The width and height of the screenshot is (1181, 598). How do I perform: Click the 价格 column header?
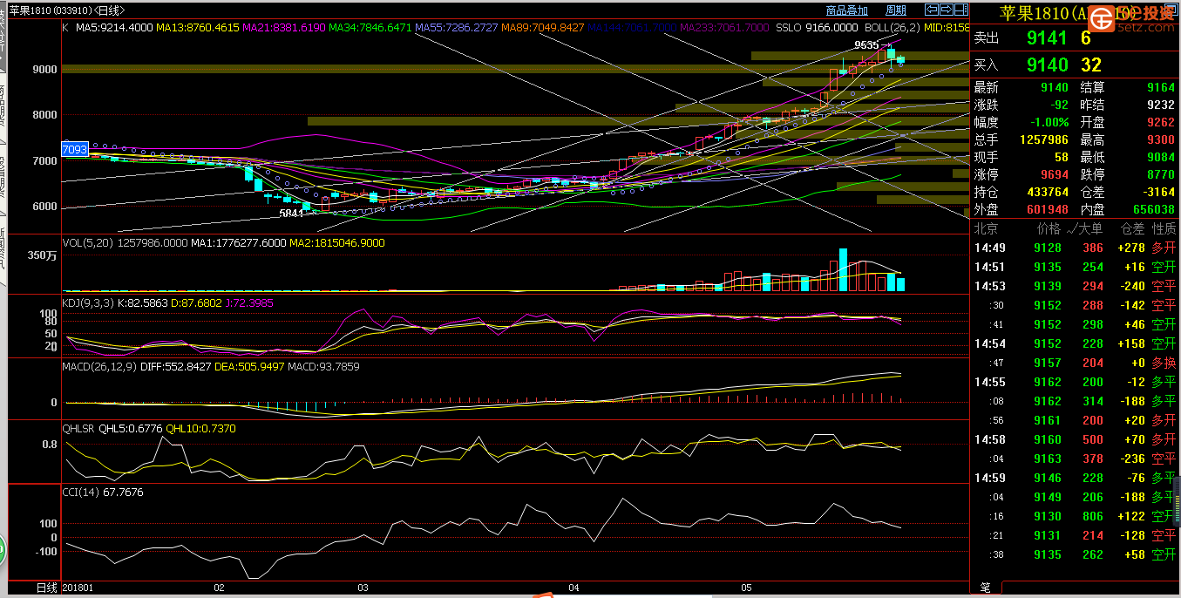coord(1049,228)
